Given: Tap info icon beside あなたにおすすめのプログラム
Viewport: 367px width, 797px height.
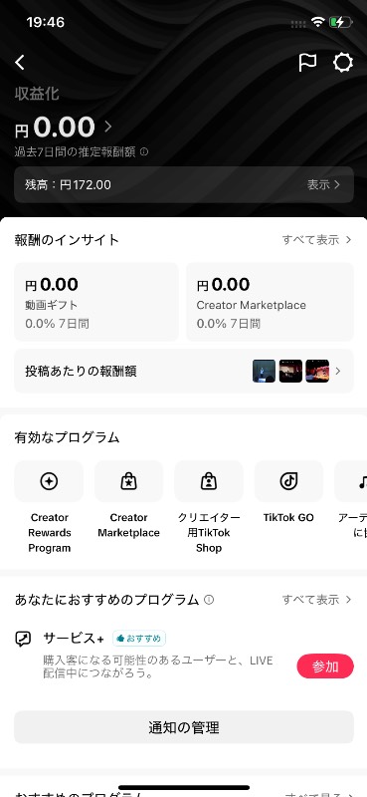Looking at the screenshot, I should coord(209,600).
